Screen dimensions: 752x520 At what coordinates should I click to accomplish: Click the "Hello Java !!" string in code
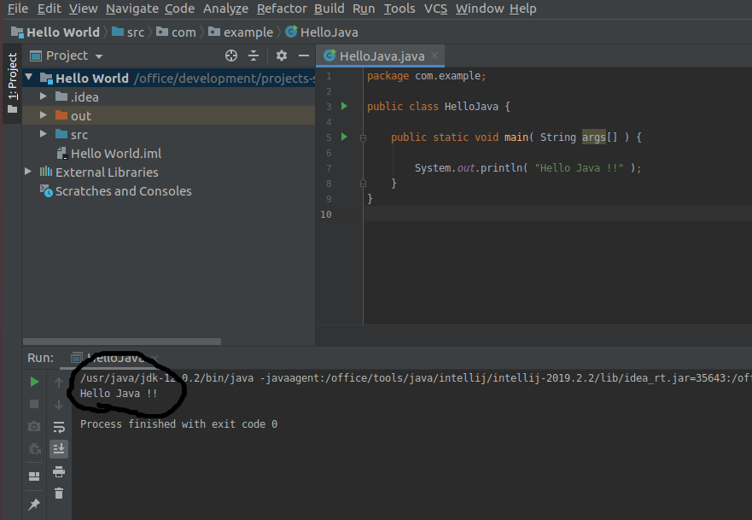579,168
